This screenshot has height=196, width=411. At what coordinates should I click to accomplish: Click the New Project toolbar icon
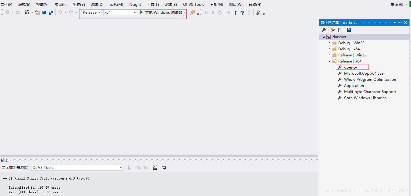[27, 12]
